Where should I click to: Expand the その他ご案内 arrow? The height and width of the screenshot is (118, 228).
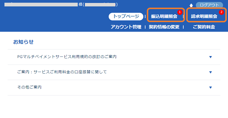[x=210, y=88]
